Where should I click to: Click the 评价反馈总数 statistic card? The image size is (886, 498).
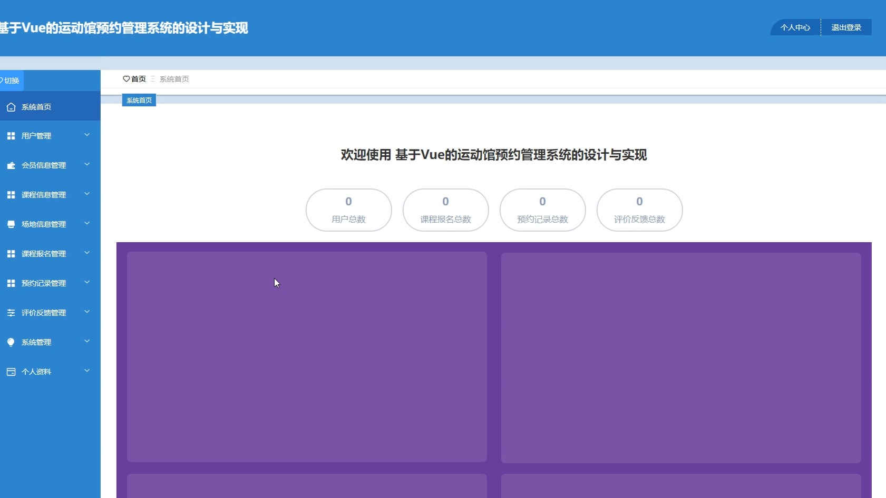coord(640,210)
